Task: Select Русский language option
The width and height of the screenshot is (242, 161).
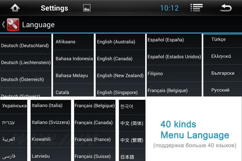Action: coord(220,90)
